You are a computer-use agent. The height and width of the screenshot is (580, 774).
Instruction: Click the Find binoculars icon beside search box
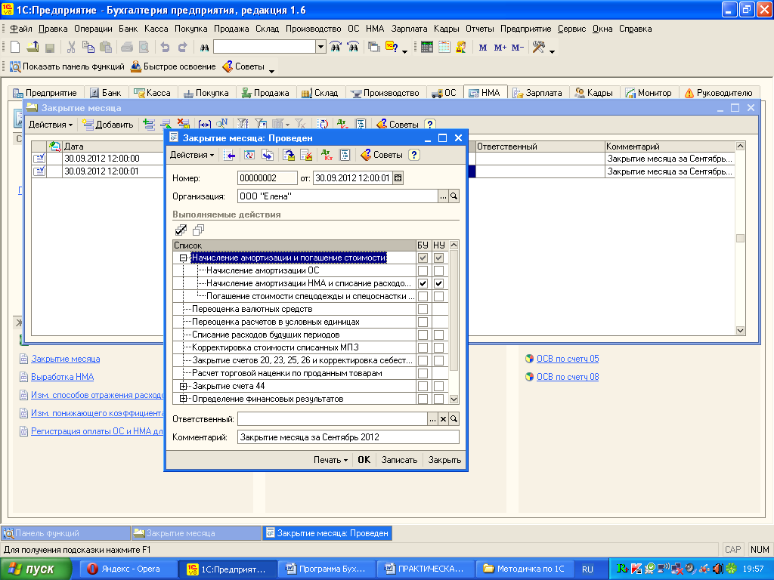pos(204,48)
